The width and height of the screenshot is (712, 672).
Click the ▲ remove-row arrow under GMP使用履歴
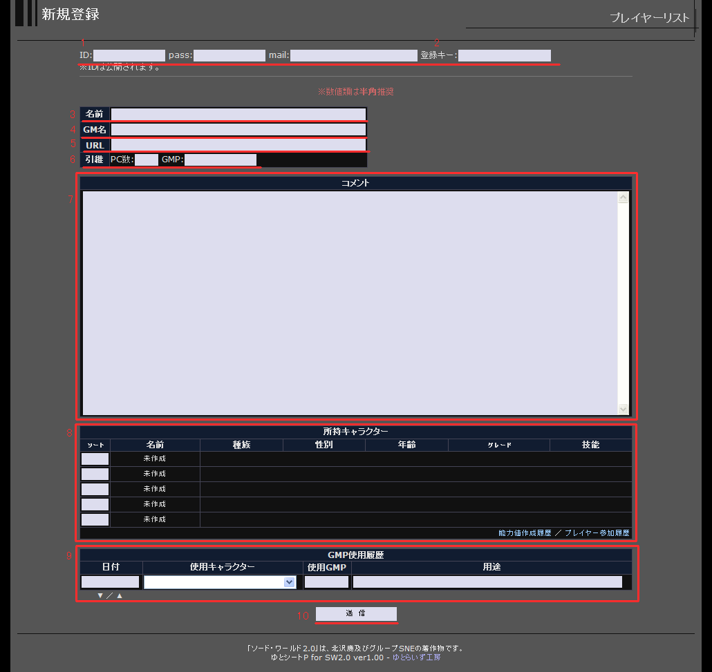120,595
